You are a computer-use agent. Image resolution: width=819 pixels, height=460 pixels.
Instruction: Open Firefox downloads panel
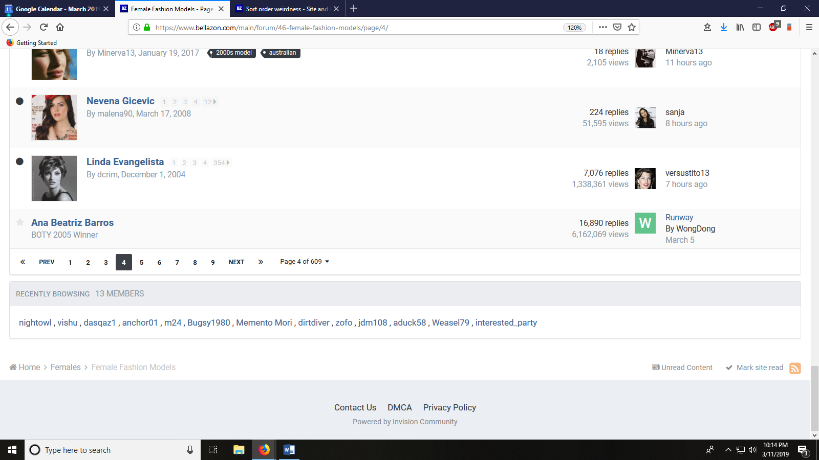coord(723,28)
